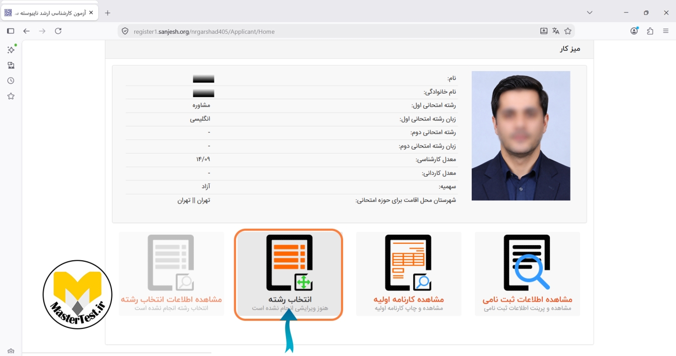The height and width of the screenshot is (356, 676).
Task: Open the extensions puzzle icon
Action: click(650, 31)
